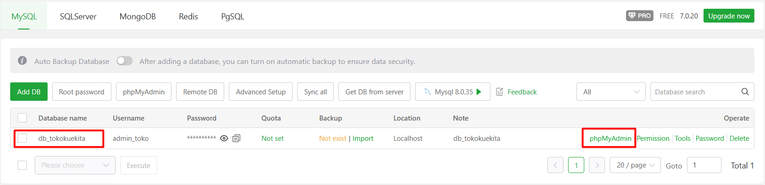Select page 1 in pagination
Screen dimensions: 765x185
(576, 165)
